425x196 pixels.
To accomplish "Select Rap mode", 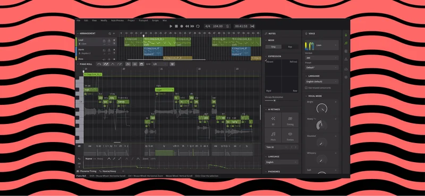I will [x=290, y=47].
